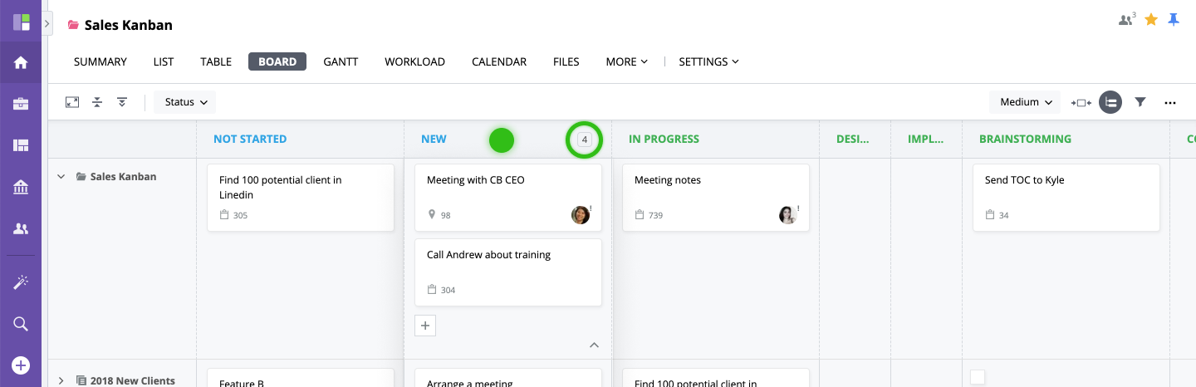Expand the 2018 New Clients row
Screen dimensions: 1196x387
point(61,381)
